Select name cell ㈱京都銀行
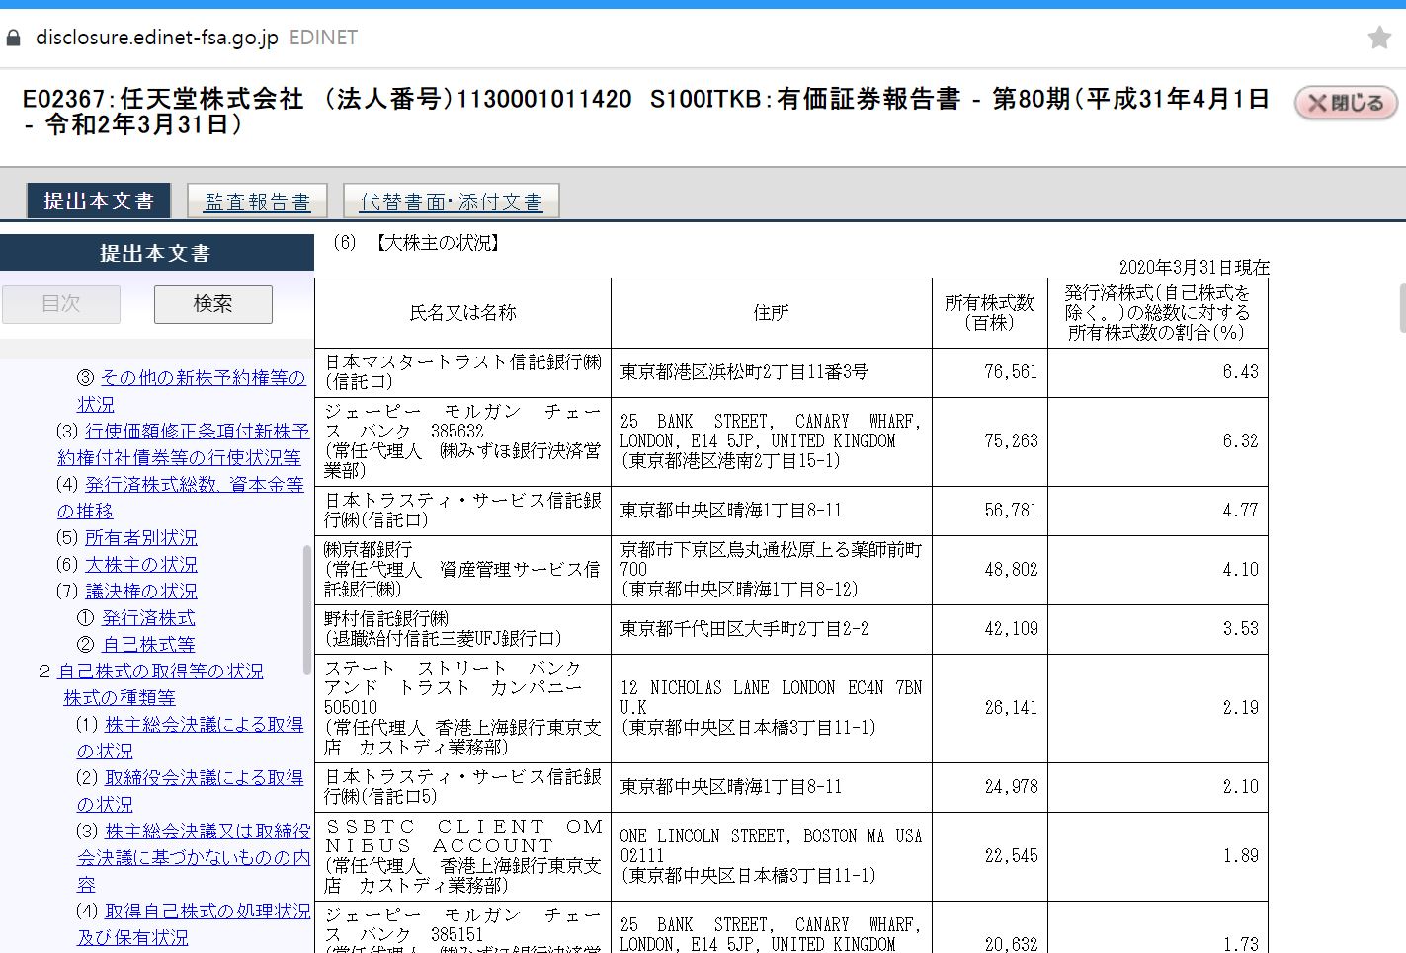The height and width of the screenshot is (953, 1406). click(x=462, y=570)
